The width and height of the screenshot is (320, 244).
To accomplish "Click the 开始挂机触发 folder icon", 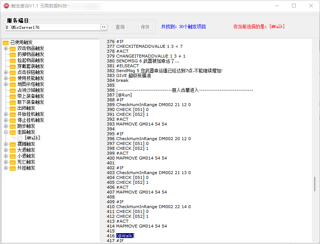I will [13, 114].
